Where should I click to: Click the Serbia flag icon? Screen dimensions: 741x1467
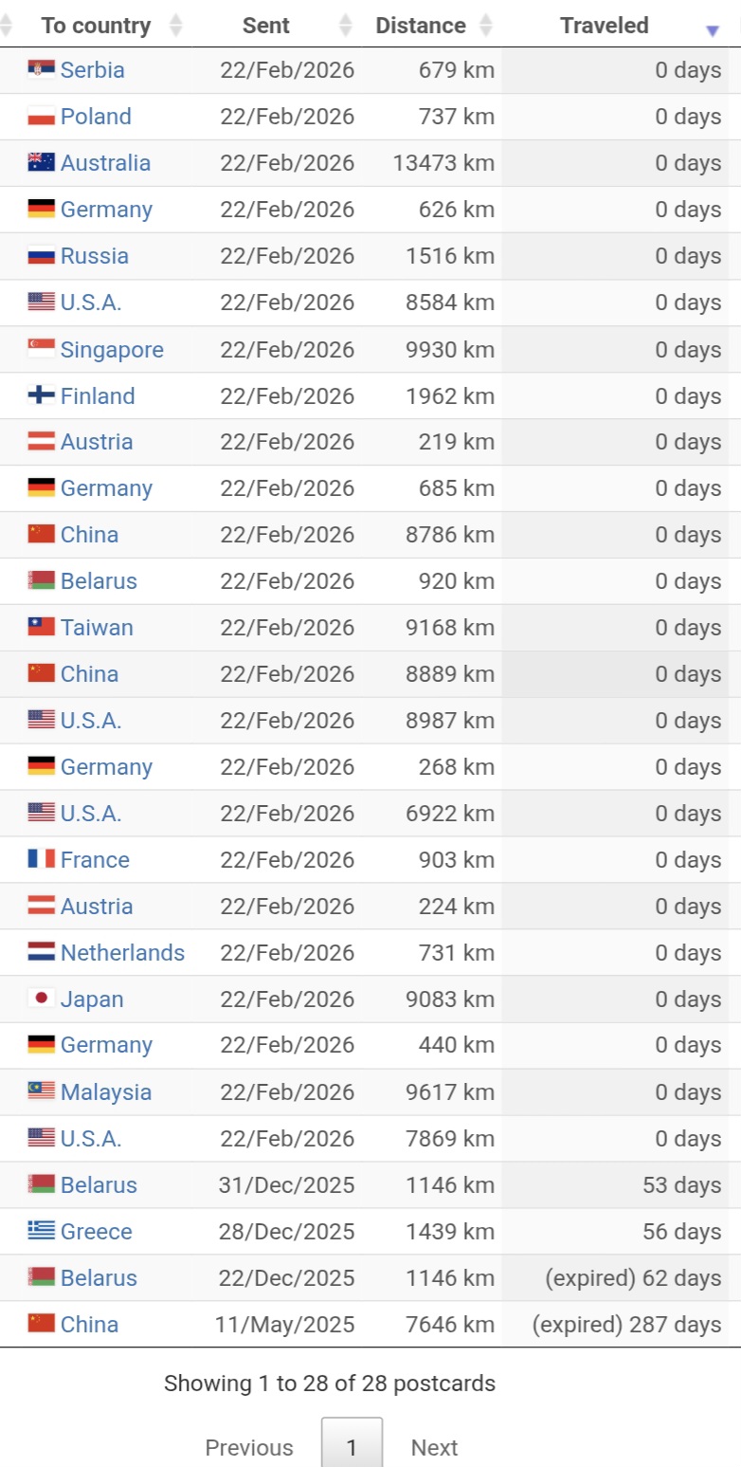[41, 69]
